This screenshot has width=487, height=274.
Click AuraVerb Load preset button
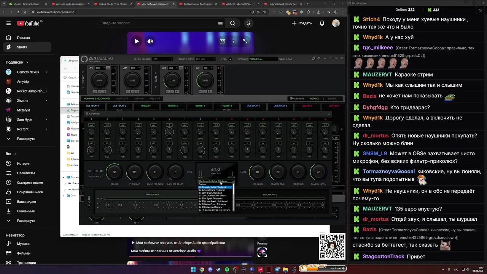243,172
